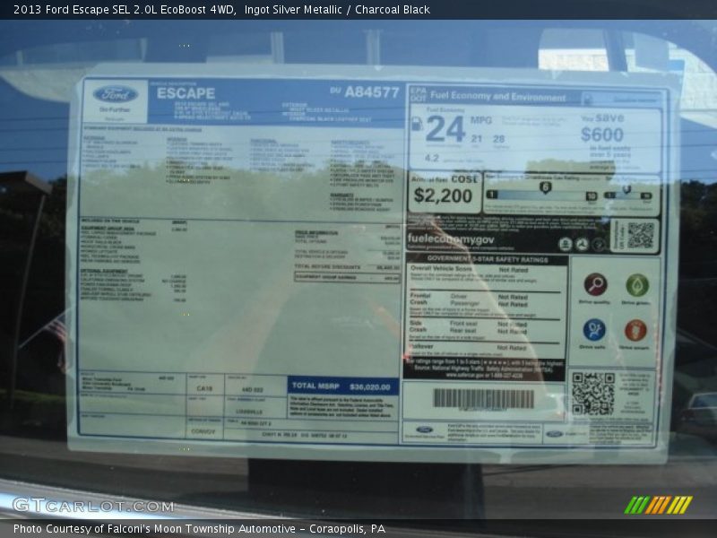Viewport: 717px width, 538px height.
Task: Click the red magnifier Drive quality icon
Action: click(x=595, y=284)
